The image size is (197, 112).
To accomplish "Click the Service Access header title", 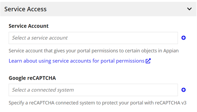I will pyautogui.click(x=26, y=9).
